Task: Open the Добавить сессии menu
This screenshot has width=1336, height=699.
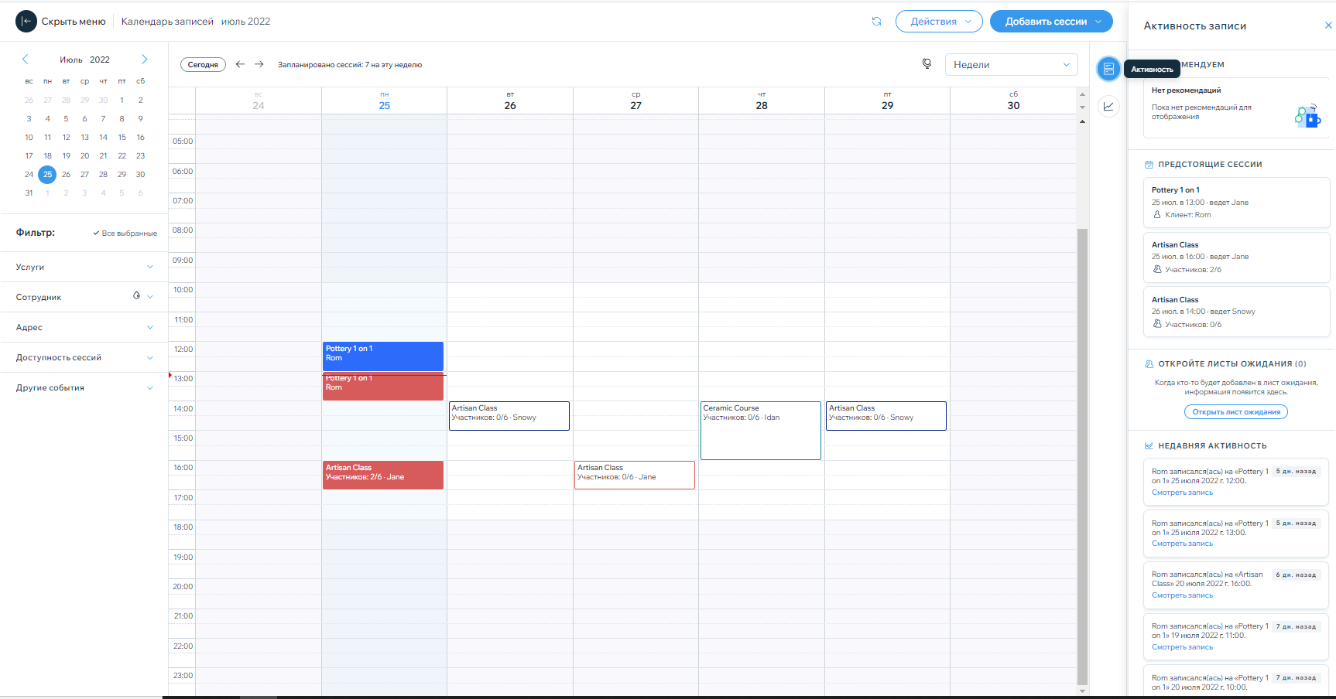Action: [1050, 22]
